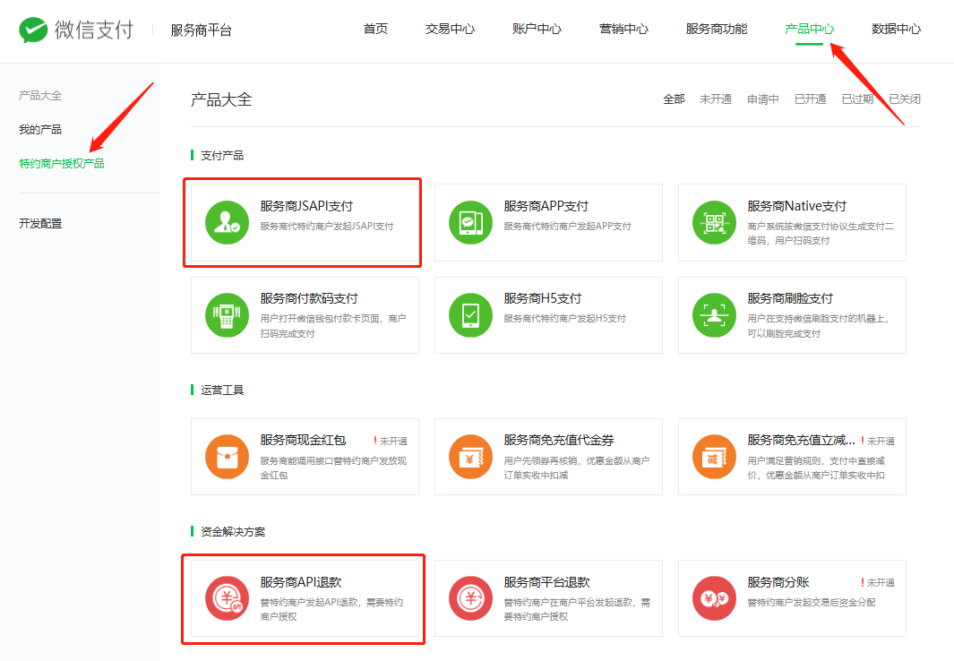Screen dimensions: 954x661
Task: Select 产品大全 in the sidebar
Action: 40,96
